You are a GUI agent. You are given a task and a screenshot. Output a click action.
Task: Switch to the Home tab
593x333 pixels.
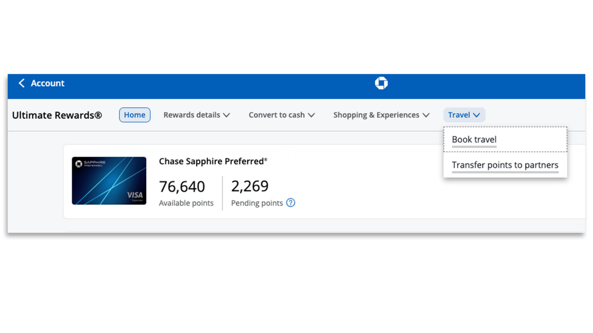coord(134,114)
